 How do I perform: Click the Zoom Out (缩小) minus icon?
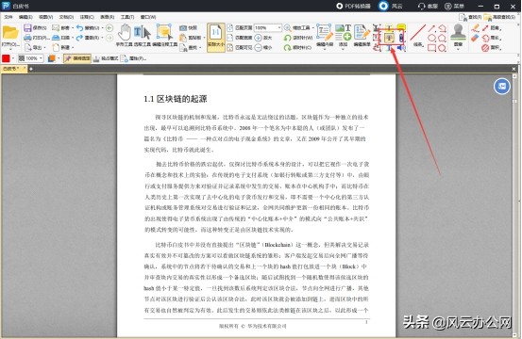tap(259, 47)
